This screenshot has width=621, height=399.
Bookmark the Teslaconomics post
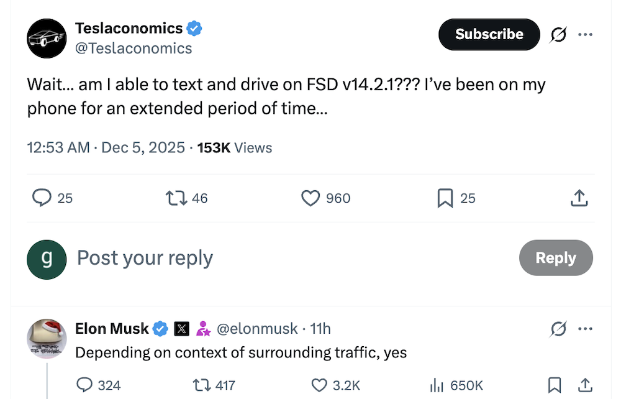point(445,198)
